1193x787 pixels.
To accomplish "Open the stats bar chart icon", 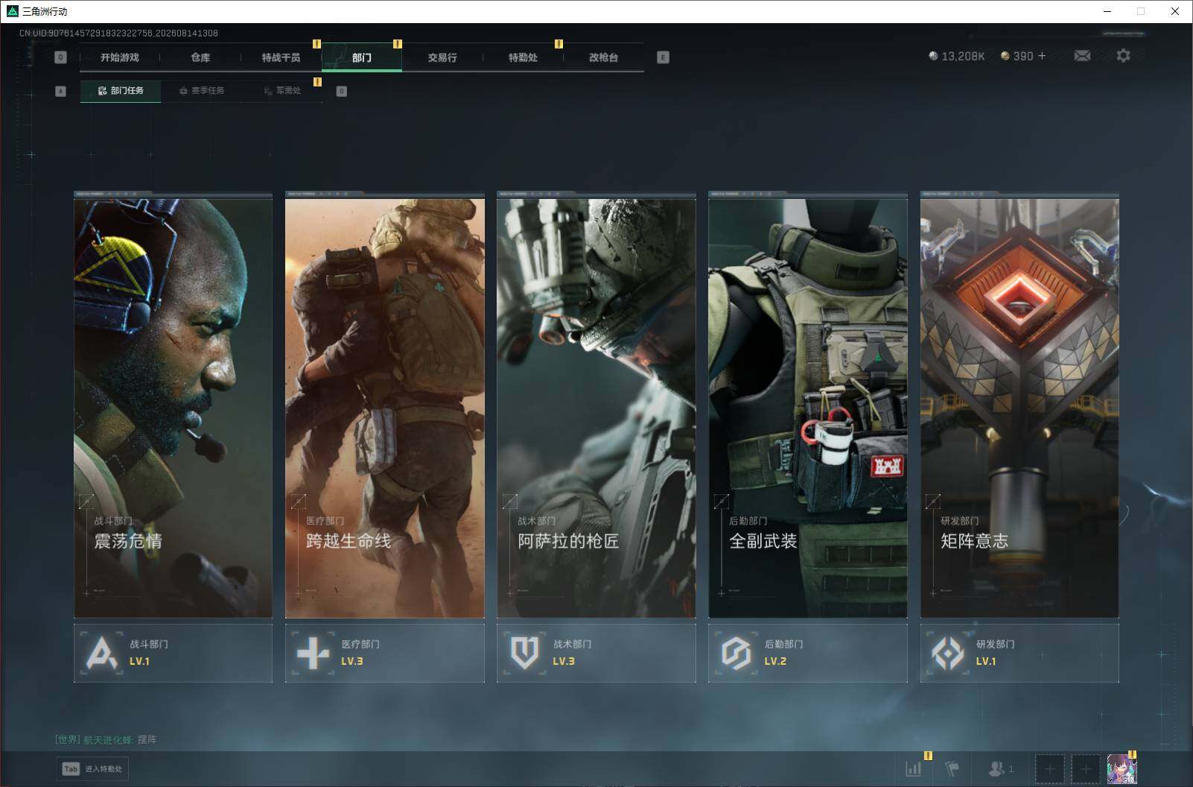I will click(x=913, y=768).
